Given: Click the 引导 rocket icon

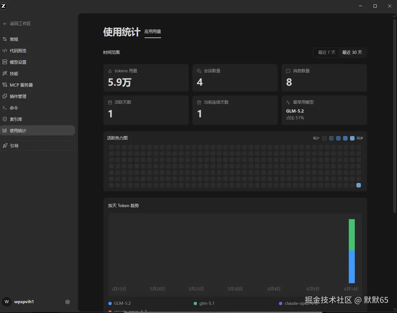Looking at the screenshot, I should [x=5, y=146].
